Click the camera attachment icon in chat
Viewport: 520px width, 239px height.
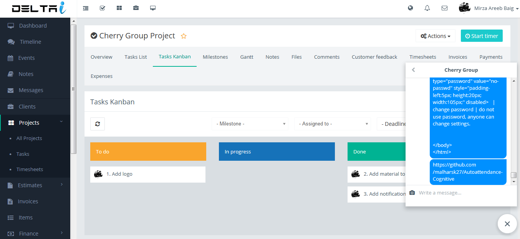[412, 193]
